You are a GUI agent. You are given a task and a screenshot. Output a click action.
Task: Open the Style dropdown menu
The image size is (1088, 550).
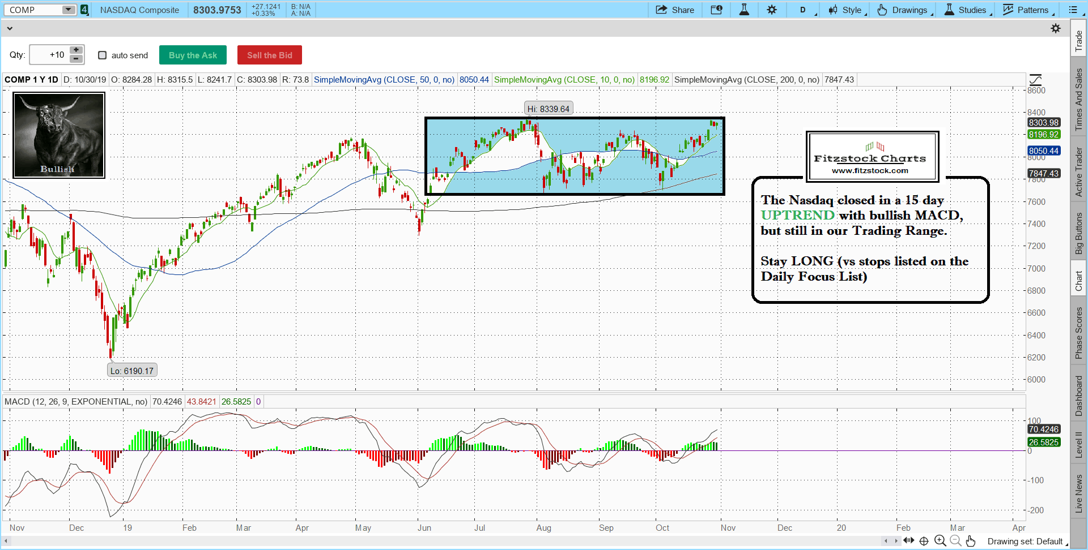[x=846, y=10]
